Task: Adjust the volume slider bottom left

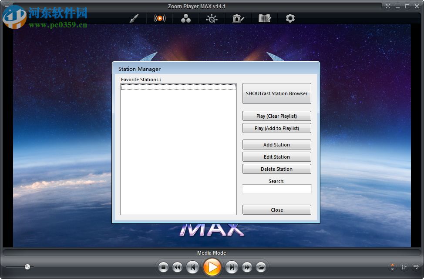Action: pyautogui.click(x=27, y=267)
